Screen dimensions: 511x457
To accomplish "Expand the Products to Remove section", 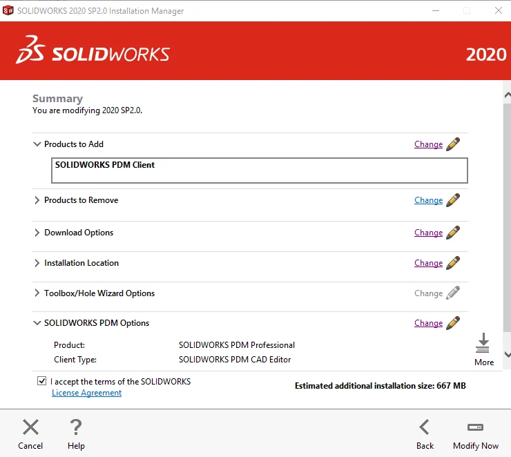I will point(37,200).
